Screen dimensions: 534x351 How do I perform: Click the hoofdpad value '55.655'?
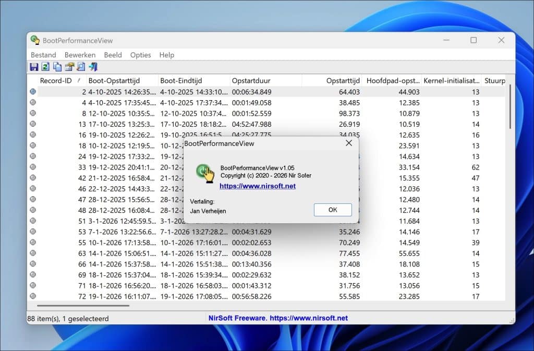[409, 253]
